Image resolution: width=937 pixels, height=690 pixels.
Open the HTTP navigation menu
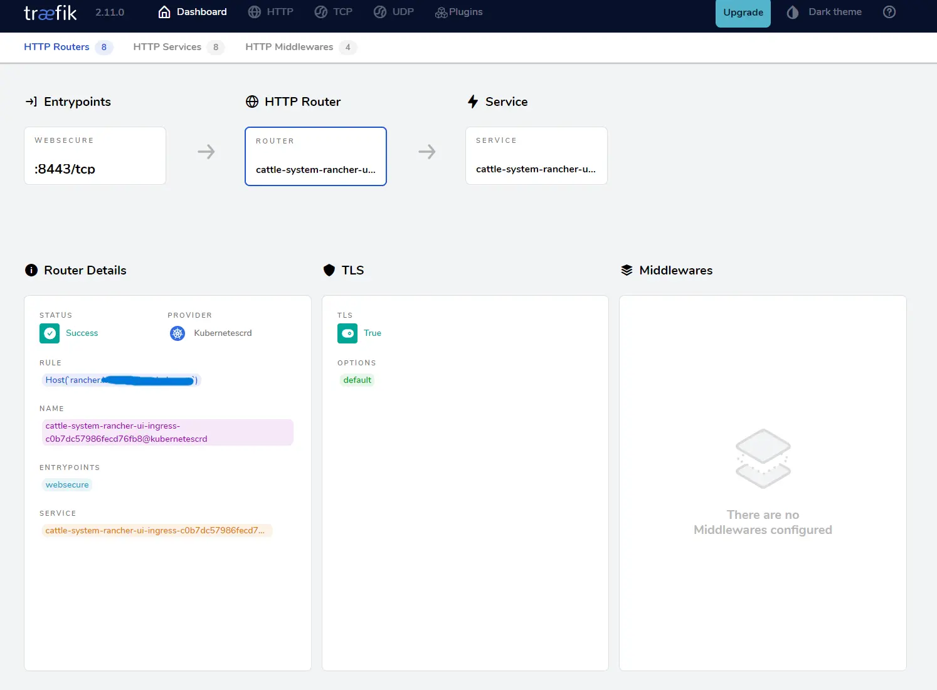click(271, 12)
